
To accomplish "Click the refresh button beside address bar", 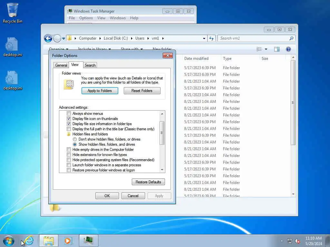I will pyautogui.click(x=211, y=38).
